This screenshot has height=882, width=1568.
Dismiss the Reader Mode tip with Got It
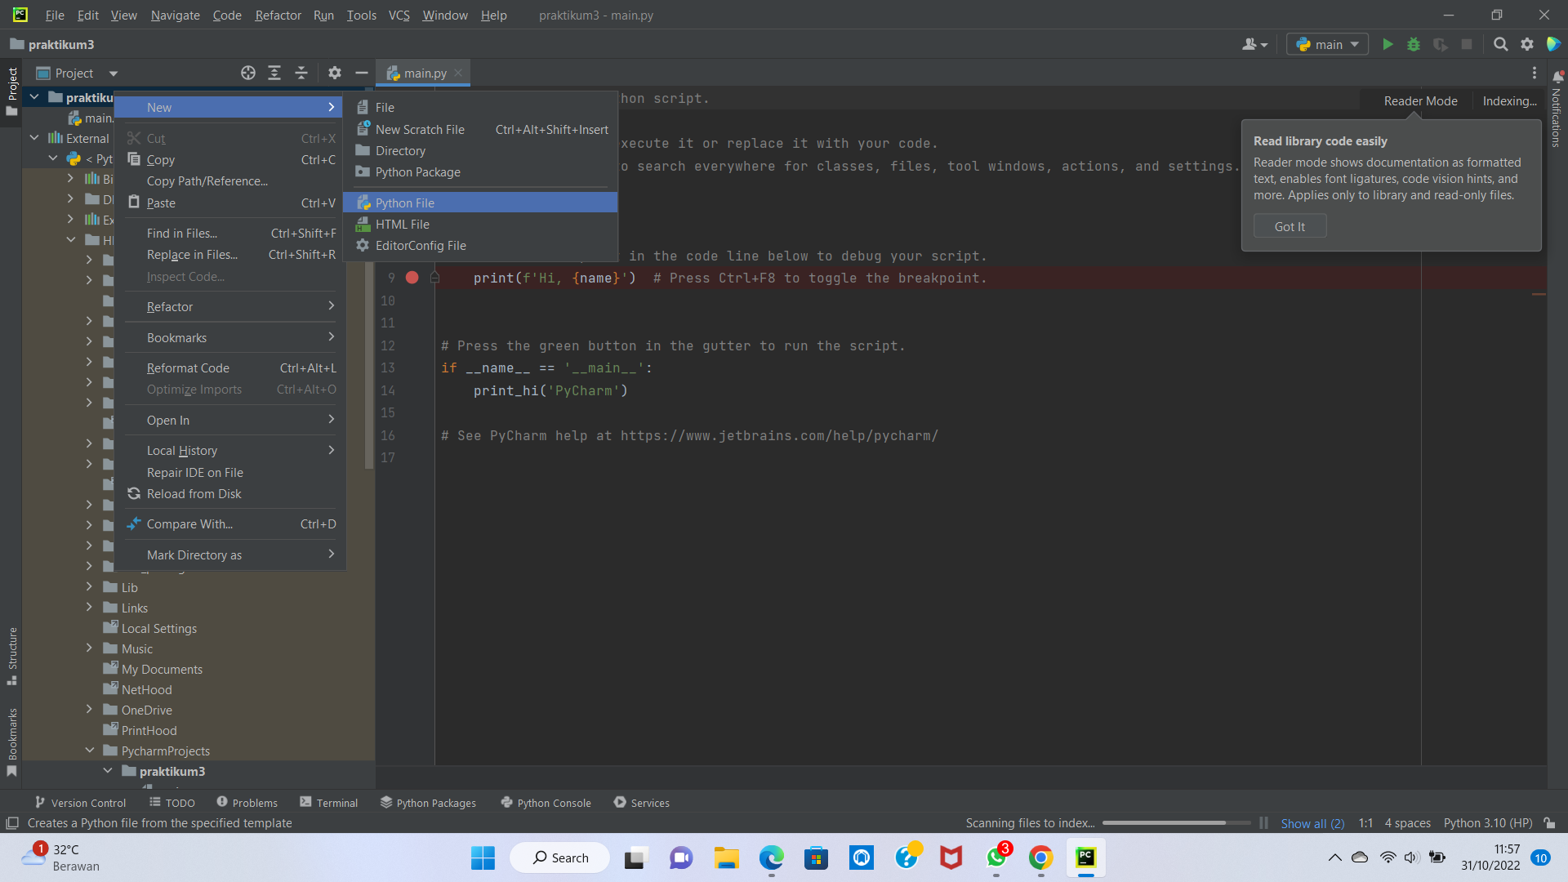click(x=1289, y=226)
